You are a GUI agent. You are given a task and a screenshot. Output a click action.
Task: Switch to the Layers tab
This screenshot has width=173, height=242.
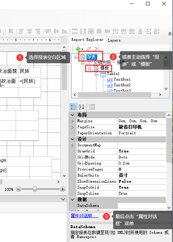(x=114, y=40)
